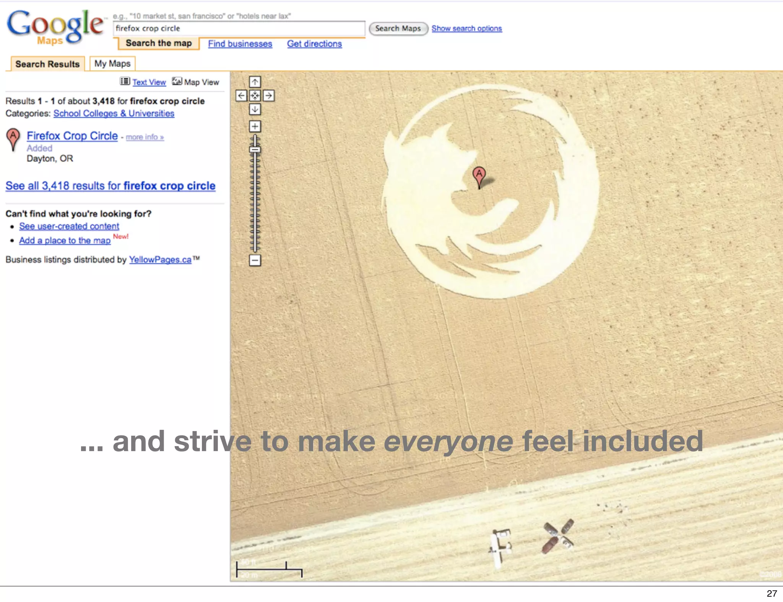Switch to Text View
783x602 pixels.
(x=149, y=82)
